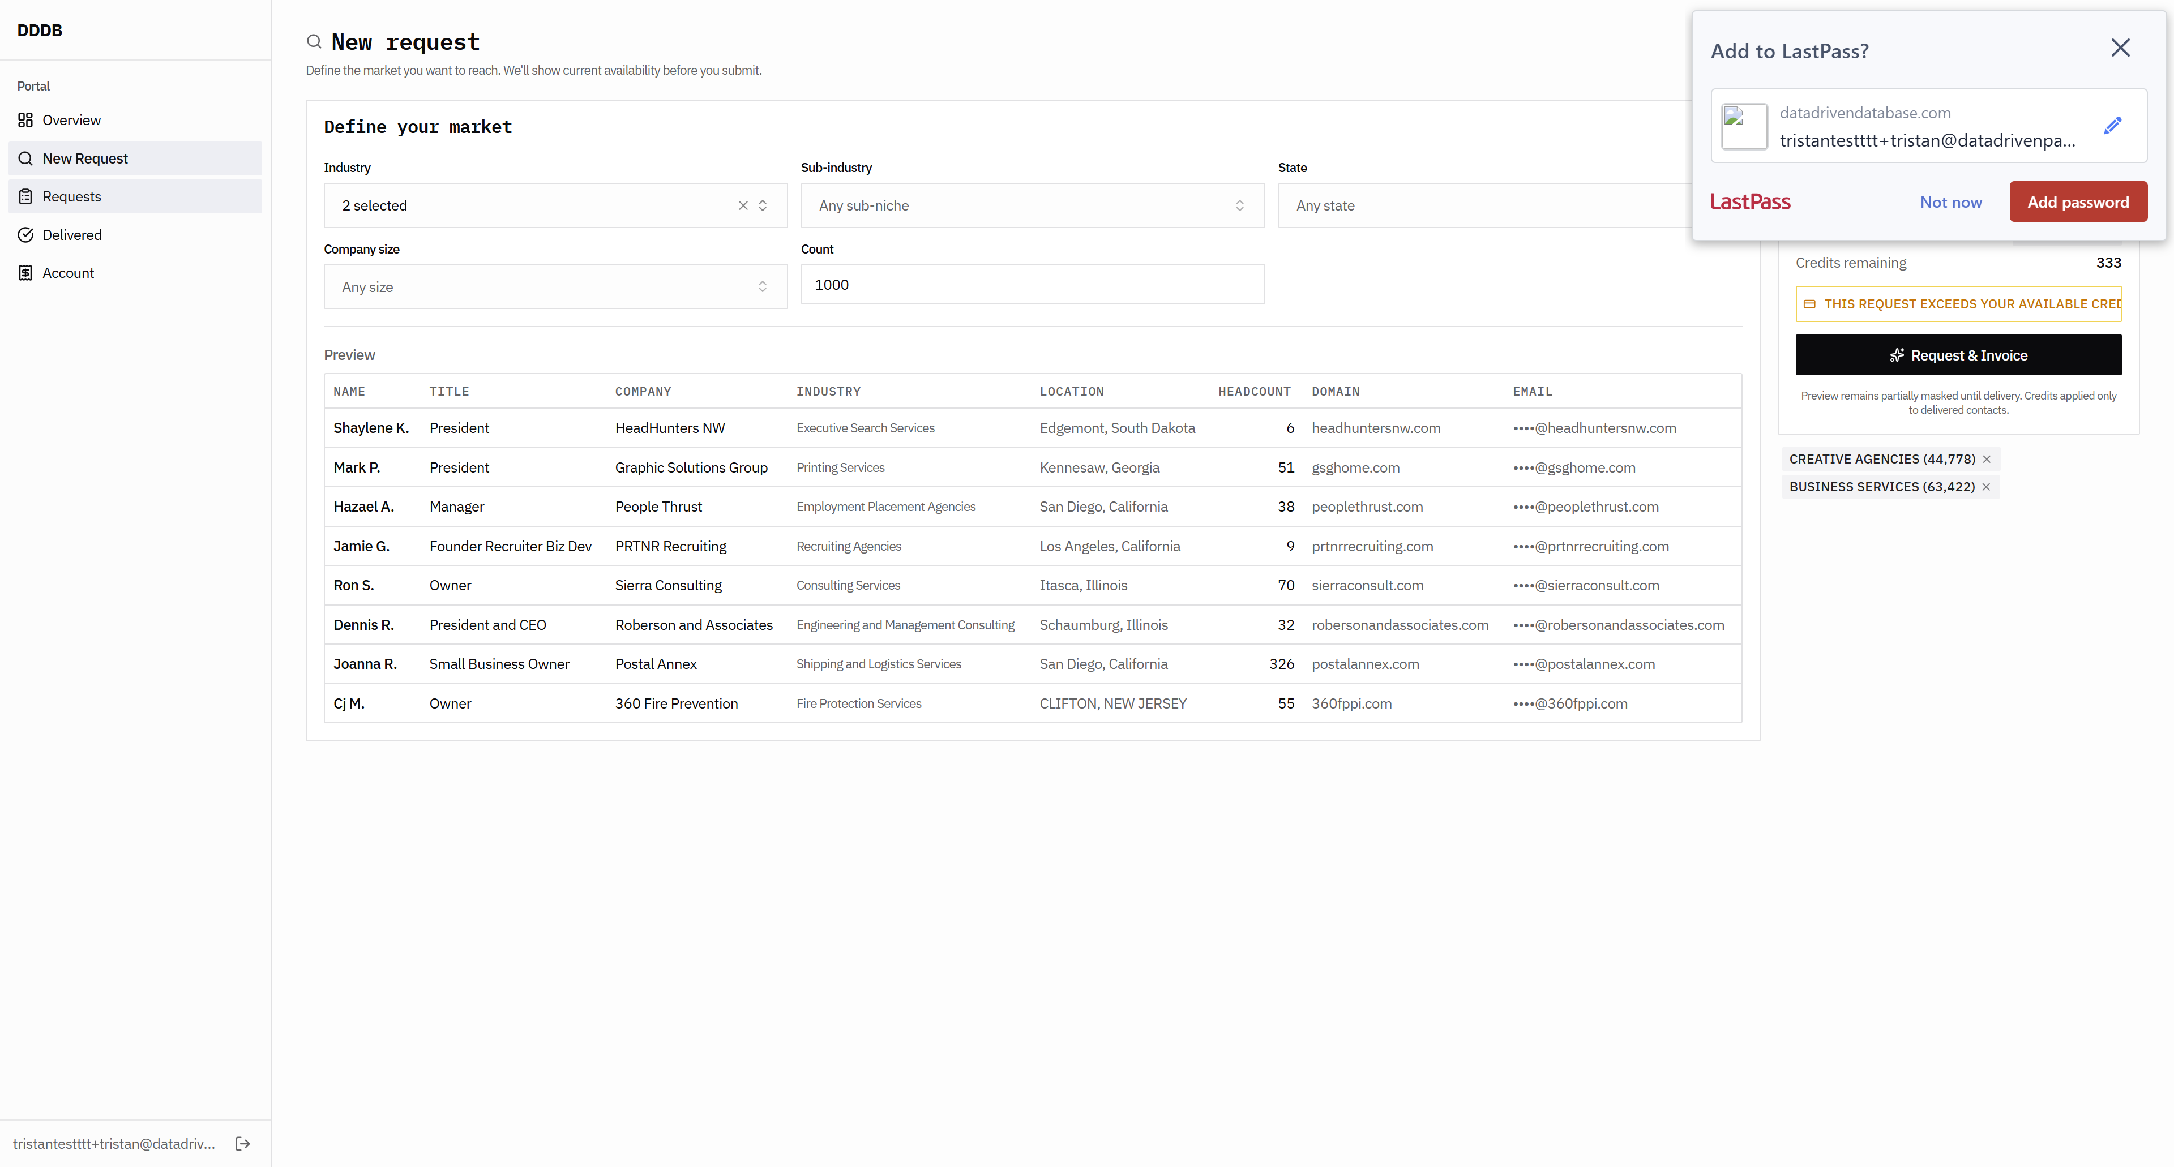Click Not now in LastPass prompt
Viewport: 2174px width, 1167px height.
coord(1950,201)
